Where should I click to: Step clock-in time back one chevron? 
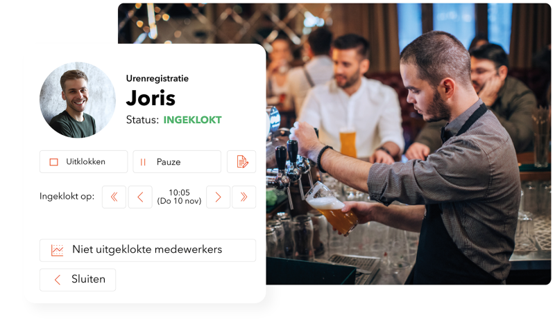(140, 197)
